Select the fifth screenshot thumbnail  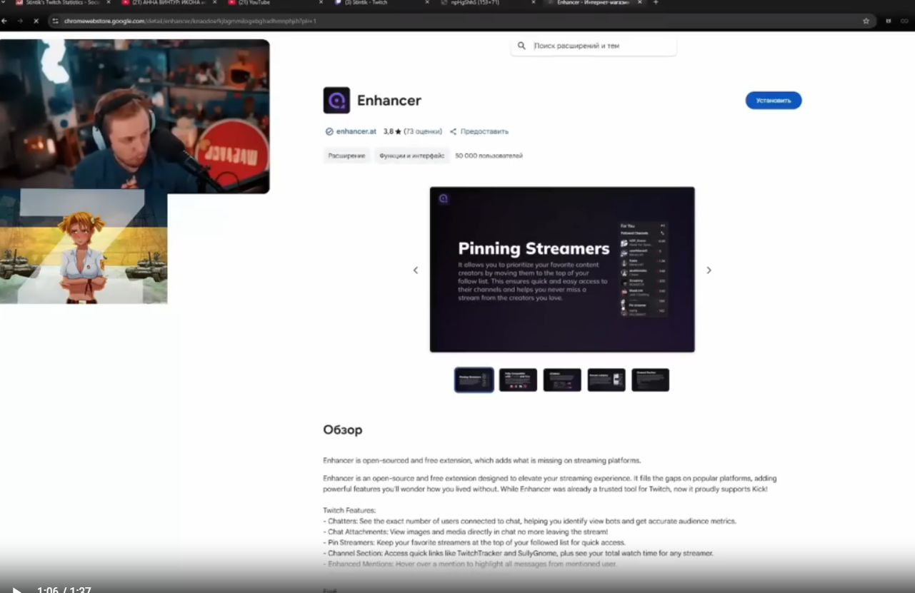pyautogui.click(x=651, y=380)
